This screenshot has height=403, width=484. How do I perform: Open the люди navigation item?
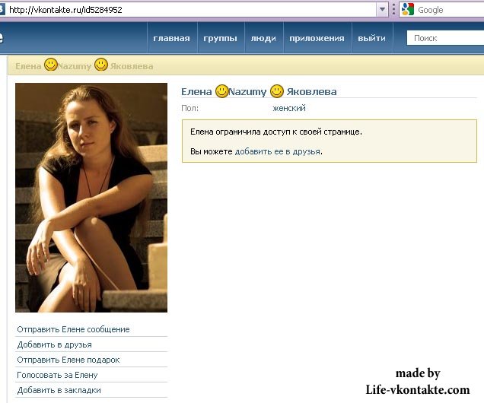(x=263, y=38)
